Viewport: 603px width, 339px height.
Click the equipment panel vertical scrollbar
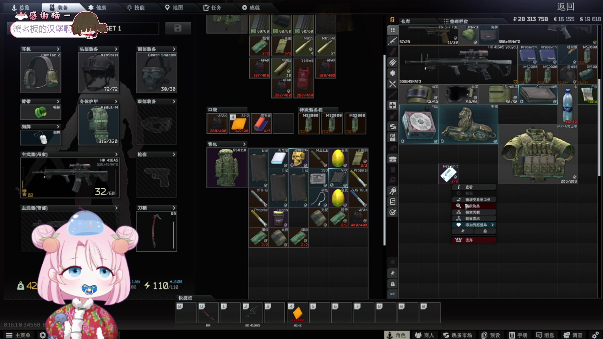[x=384, y=150]
